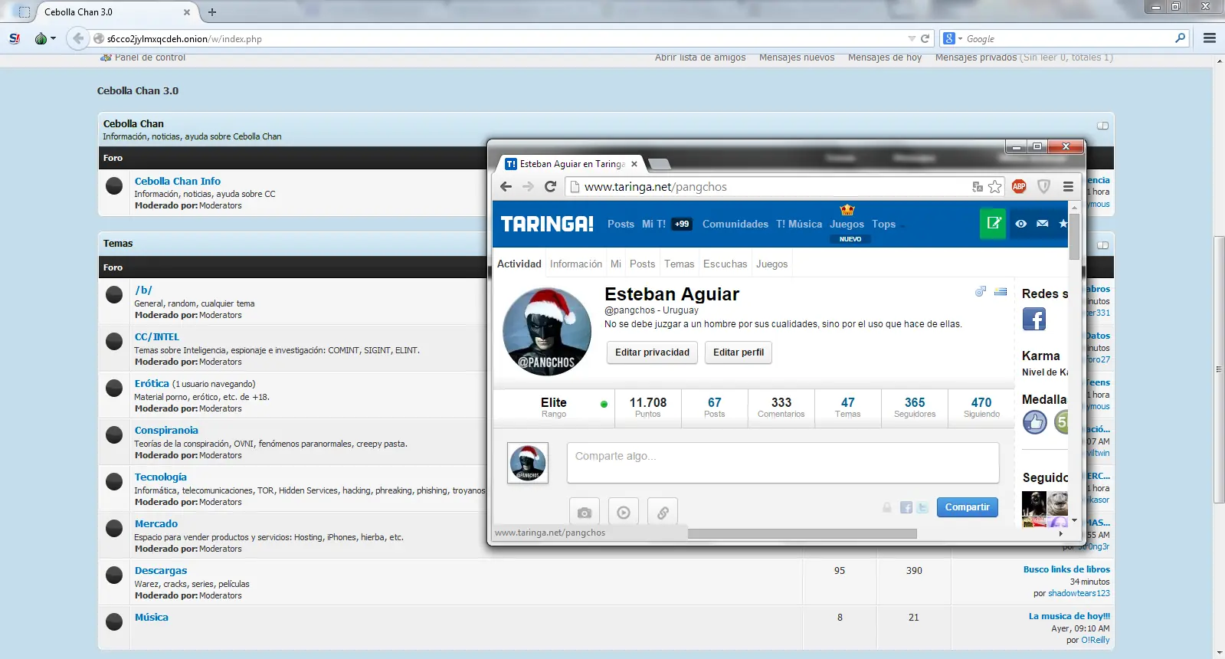Open the Tor Browser URL history dropdown arrow
Screen dimensions: 1225x659
[x=912, y=38]
